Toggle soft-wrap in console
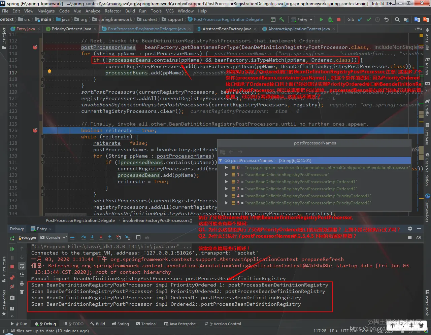Screen dimensions: 431x335 pos(22,266)
